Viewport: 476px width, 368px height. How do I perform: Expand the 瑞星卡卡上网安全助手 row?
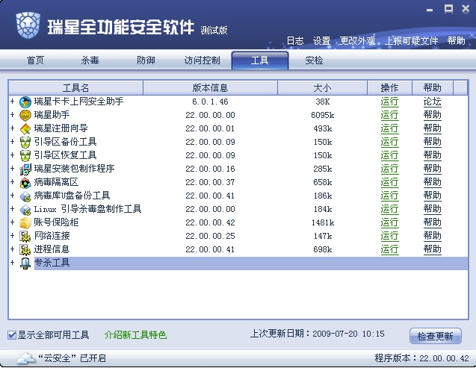12,101
